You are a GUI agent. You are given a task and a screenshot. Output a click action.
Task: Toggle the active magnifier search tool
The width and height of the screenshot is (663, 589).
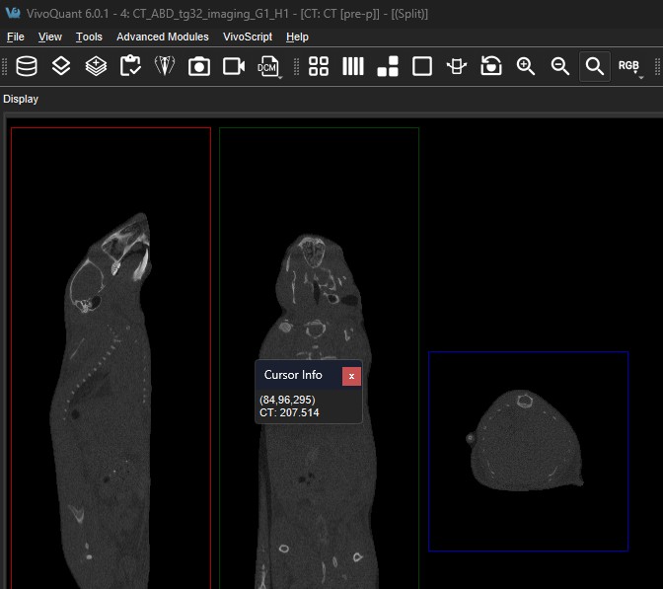click(x=594, y=66)
